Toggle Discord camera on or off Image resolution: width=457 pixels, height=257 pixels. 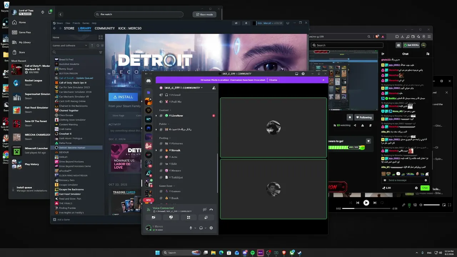point(153,217)
